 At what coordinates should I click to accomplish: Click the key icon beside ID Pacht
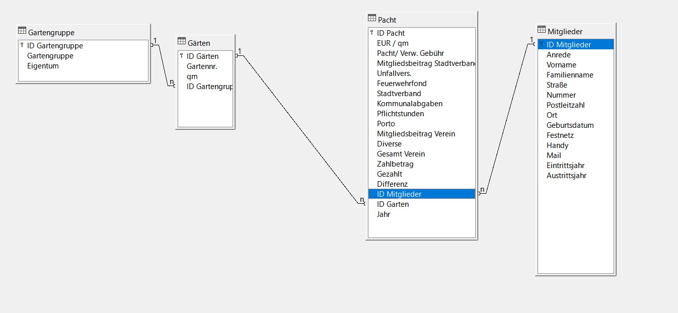[371, 32]
